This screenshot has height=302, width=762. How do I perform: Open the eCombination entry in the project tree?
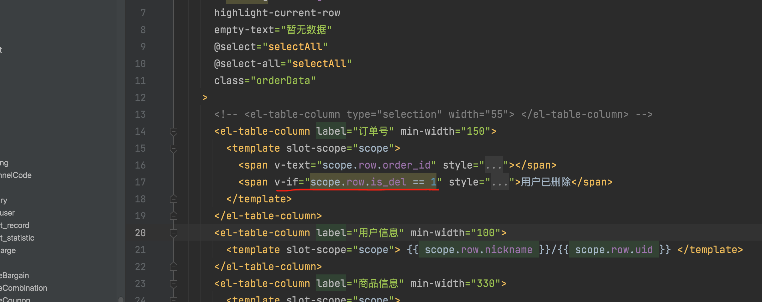click(23, 288)
